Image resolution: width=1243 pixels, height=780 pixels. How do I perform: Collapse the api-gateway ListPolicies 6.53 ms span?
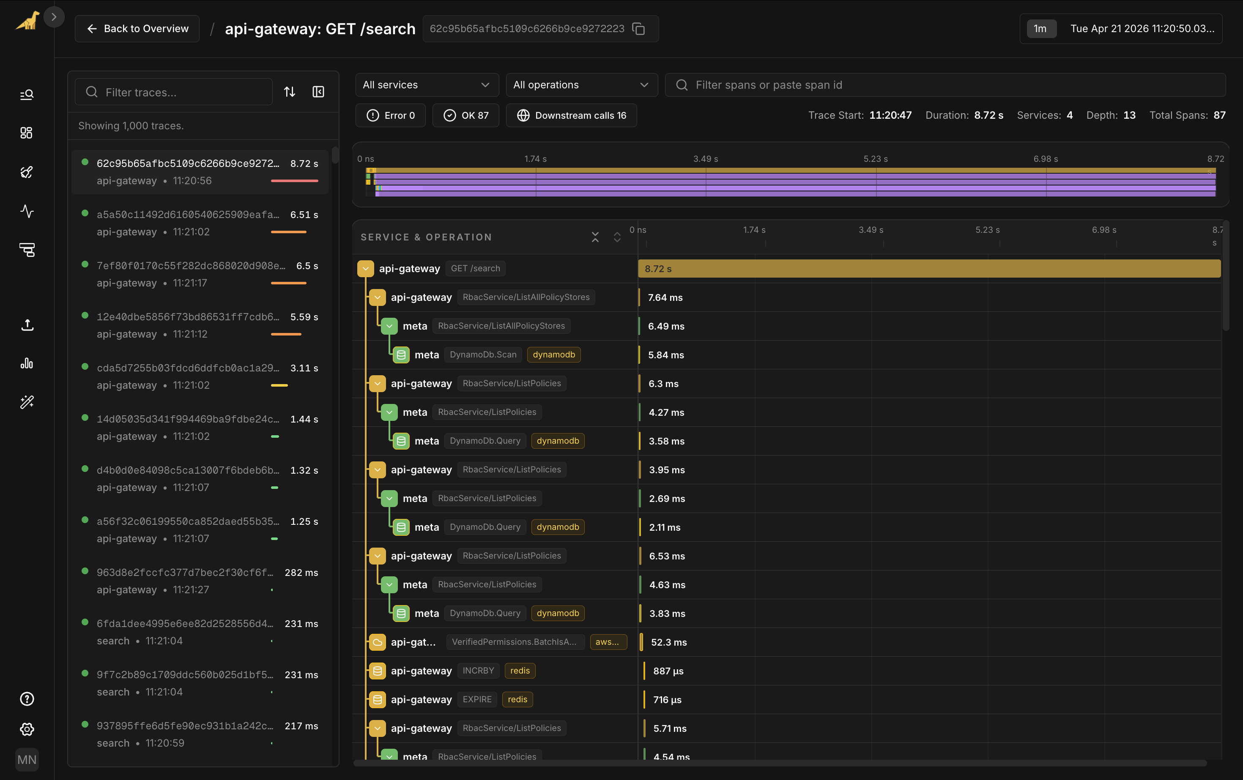click(377, 556)
